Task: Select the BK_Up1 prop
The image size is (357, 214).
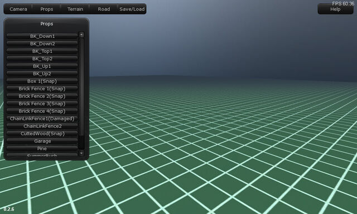Action: 42,66
